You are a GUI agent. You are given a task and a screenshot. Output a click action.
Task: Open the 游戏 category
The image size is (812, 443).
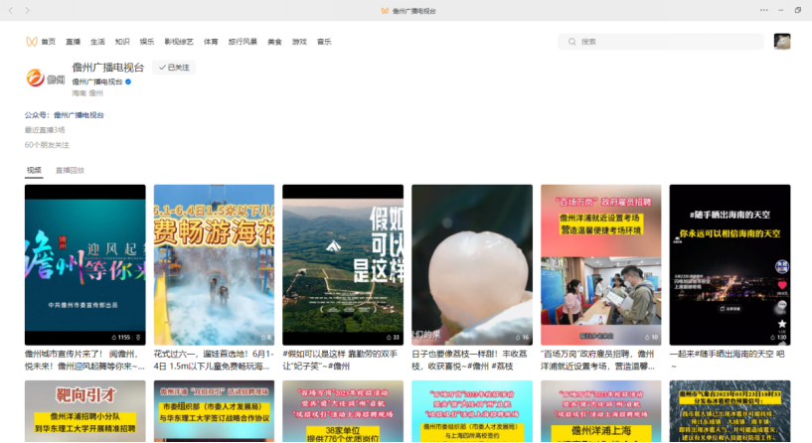point(299,42)
